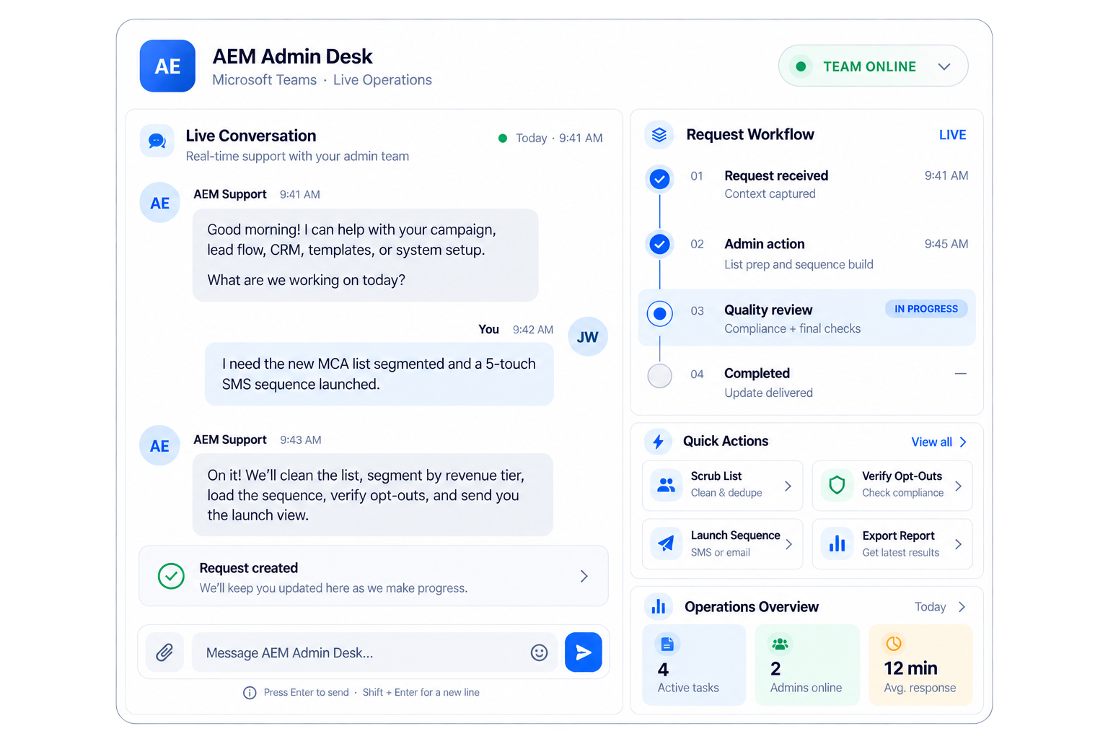Click the Admins online group icon
The width and height of the screenshot is (1108, 739).
[780, 644]
